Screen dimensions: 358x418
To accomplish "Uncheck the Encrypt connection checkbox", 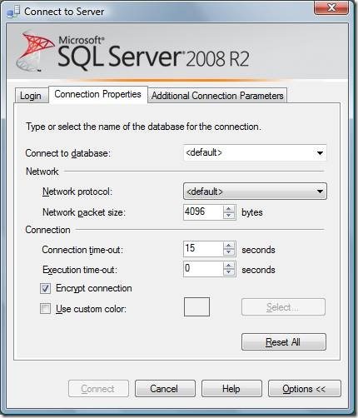I will pos(45,288).
